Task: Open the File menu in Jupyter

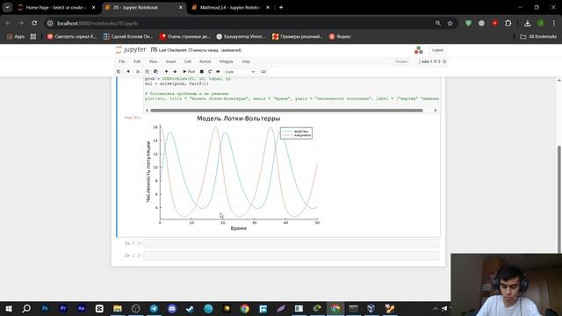Action: pos(122,61)
